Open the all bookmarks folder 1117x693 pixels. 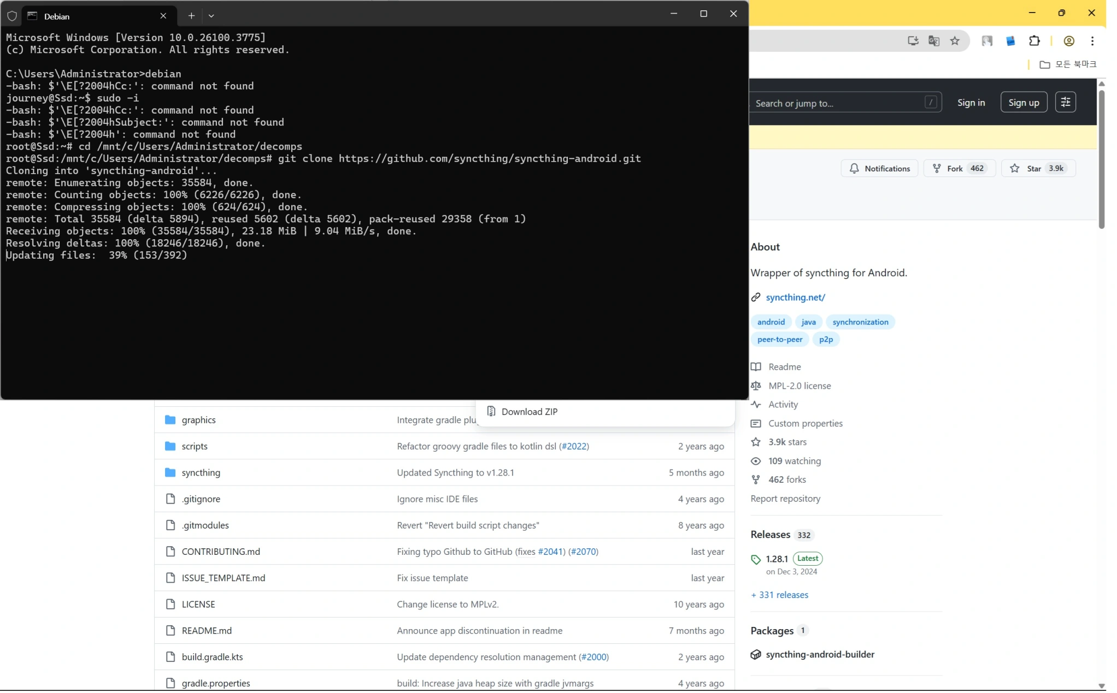(x=1068, y=64)
